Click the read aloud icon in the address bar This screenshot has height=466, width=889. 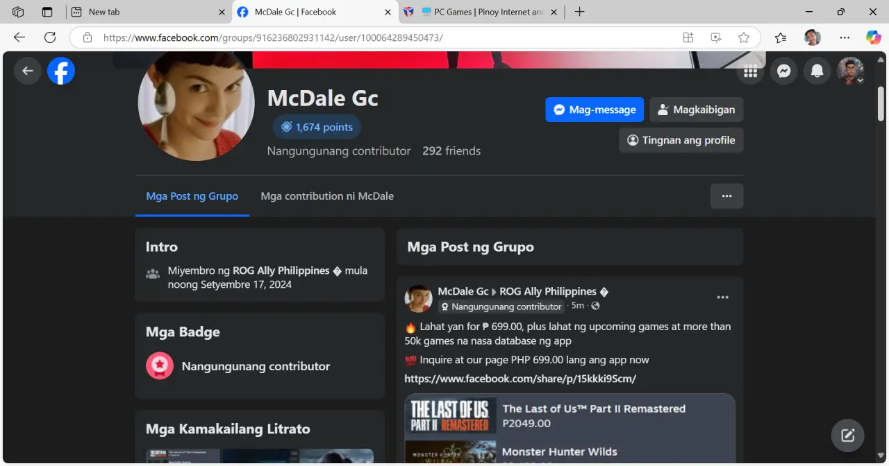tap(716, 37)
